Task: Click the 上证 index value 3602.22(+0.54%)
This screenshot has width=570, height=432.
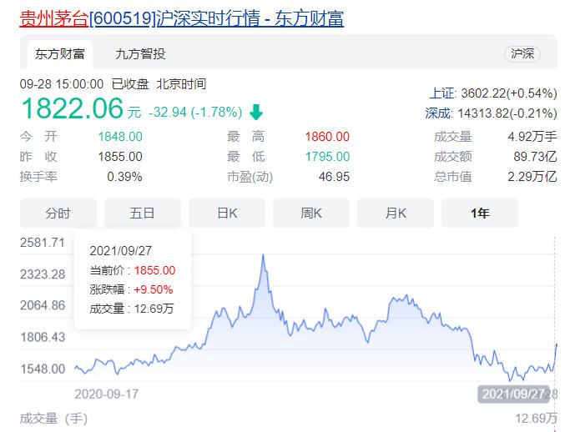Action: [x=509, y=93]
